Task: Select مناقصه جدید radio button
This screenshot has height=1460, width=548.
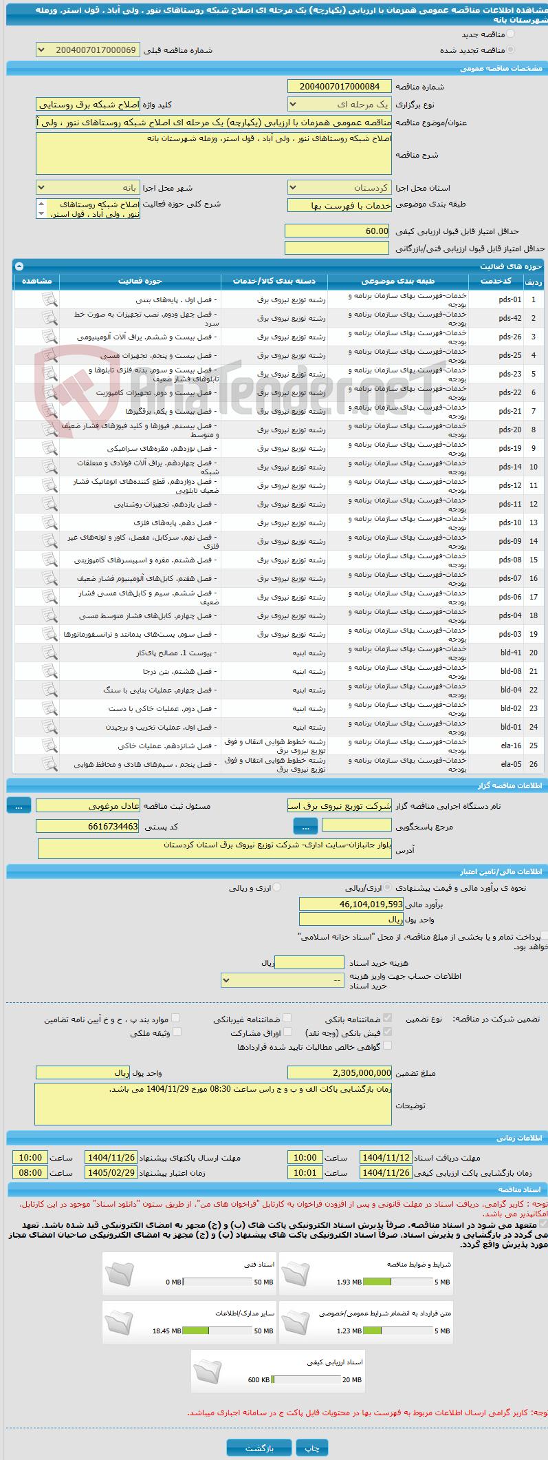Action: 510,34
